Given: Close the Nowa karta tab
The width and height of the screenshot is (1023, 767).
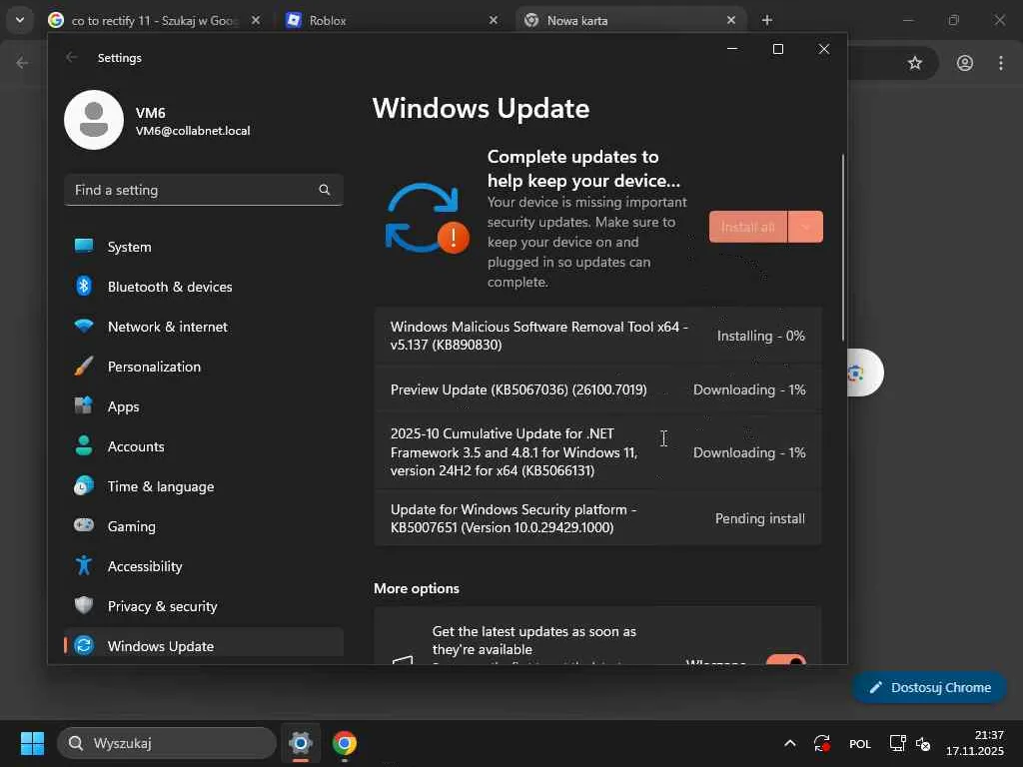Looking at the screenshot, I should 730,20.
